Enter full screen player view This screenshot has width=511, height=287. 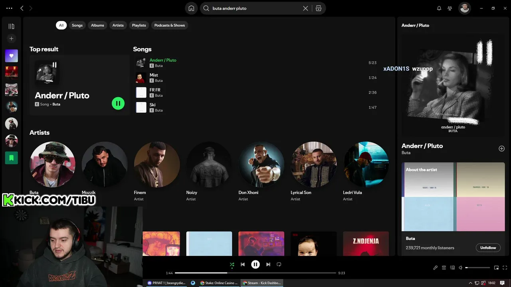tap(505, 268)
